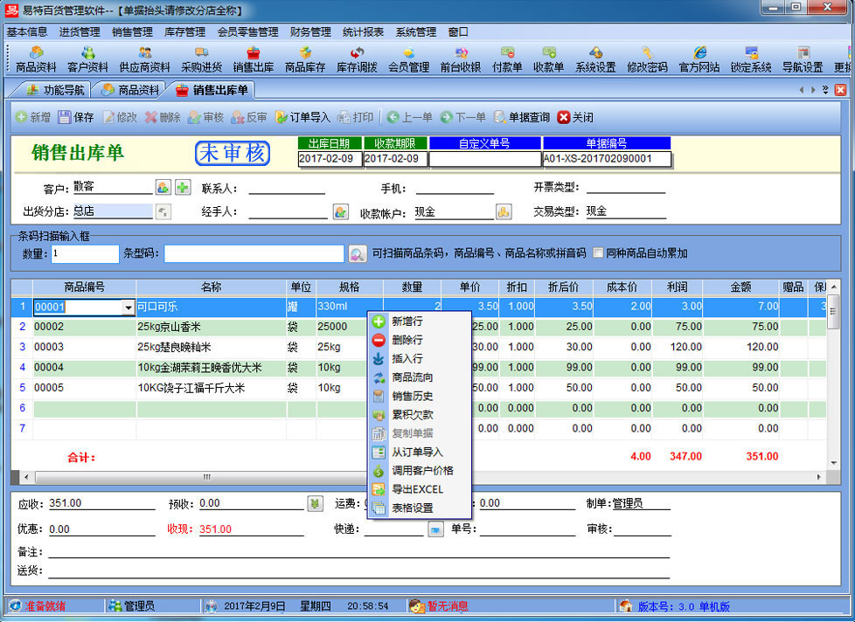855x622 pixels.
Task: Click the green plus add-customer icon
Action: [x=183, y=187]
